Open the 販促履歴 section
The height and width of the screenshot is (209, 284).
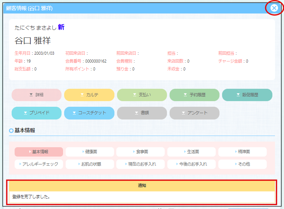pos(247,95)
